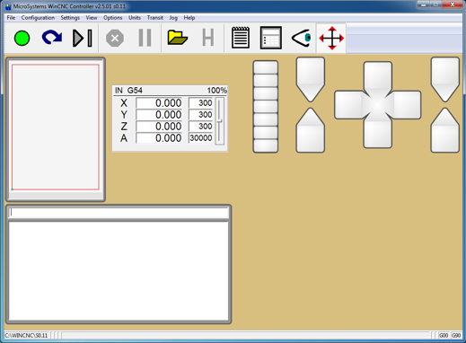The height and width of the screenshot is (343, 466).
Task: Click the X axis position field
Action: (x=159, y=103)
